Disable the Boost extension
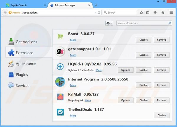This screenshot has height=127, width=177. pos(143,40)
